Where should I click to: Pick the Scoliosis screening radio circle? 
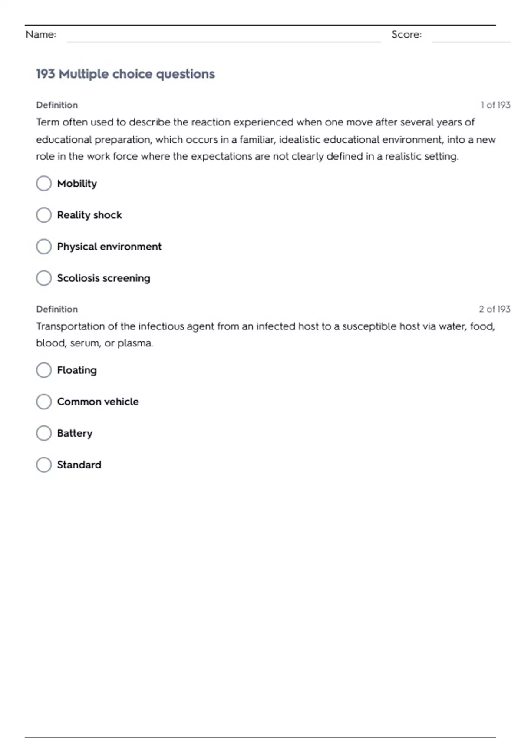point(44,278)
